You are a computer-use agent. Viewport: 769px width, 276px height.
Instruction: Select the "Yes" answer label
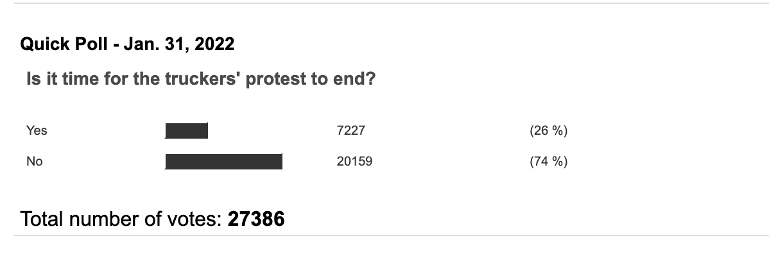pos(37,131)
